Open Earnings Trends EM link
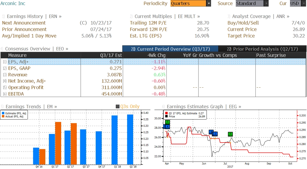Screen dimensions: 307x169 31,107
